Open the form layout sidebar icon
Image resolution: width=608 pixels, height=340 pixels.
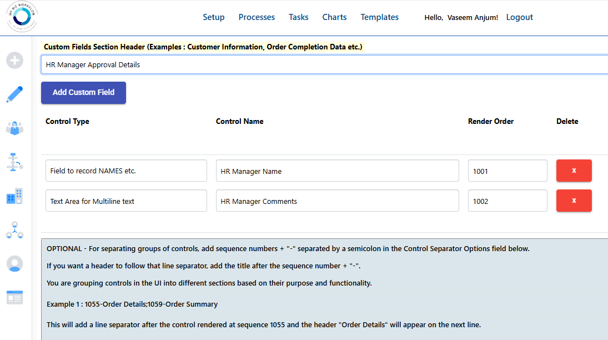point(15,298)
